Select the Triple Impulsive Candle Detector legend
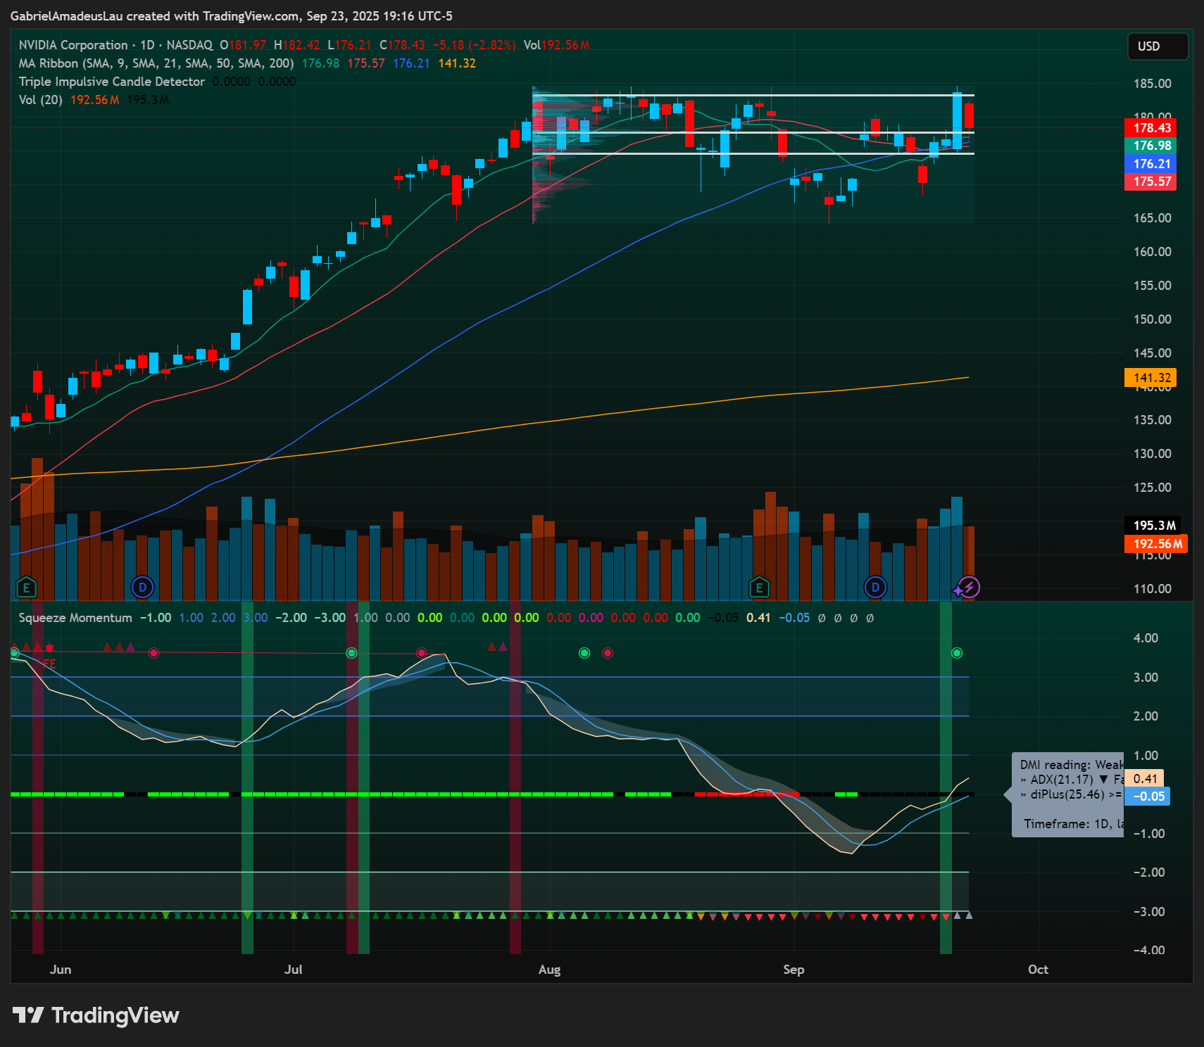The height and width of the screenshot is (1047, 1204). [112, 82]
